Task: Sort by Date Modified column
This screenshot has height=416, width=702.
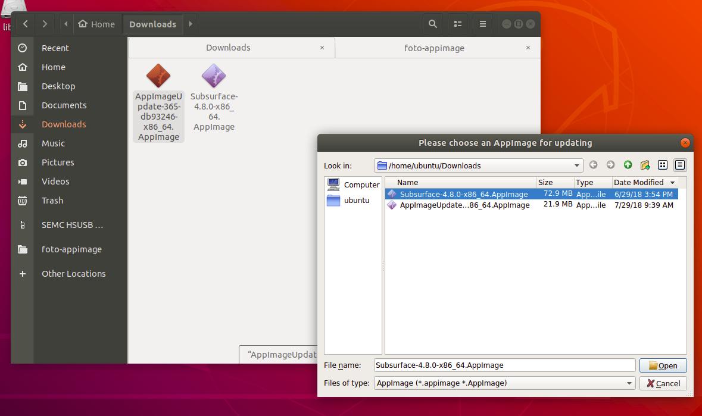Action: pyautogui.click(x=645, y=183)
